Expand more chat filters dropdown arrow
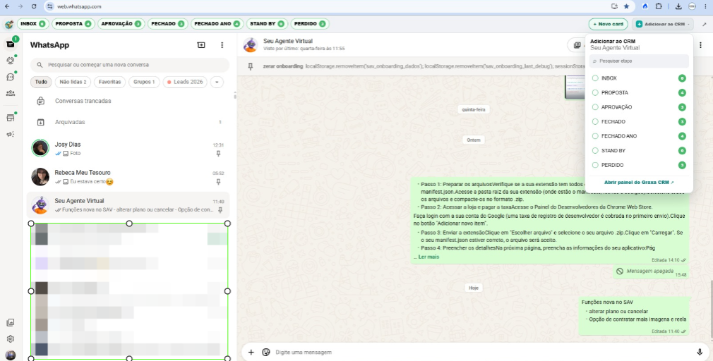Viewport: 713px width, 361px height. click(217, 82)
